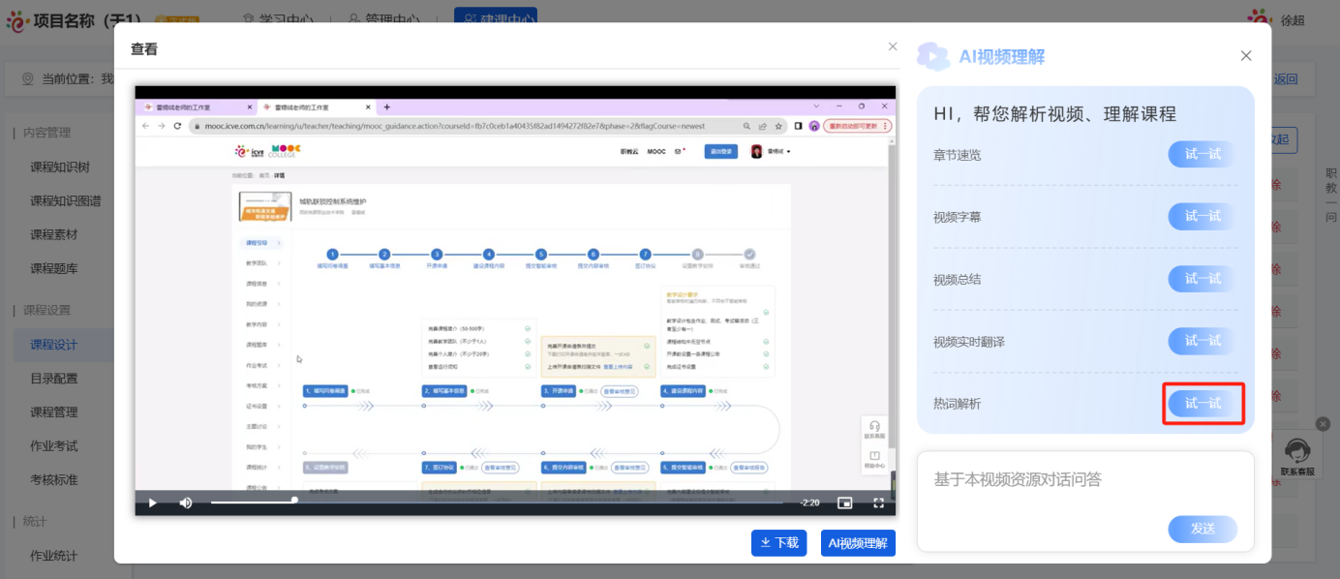
Task: Close the 查看 dialog
Action: (893, 46)
